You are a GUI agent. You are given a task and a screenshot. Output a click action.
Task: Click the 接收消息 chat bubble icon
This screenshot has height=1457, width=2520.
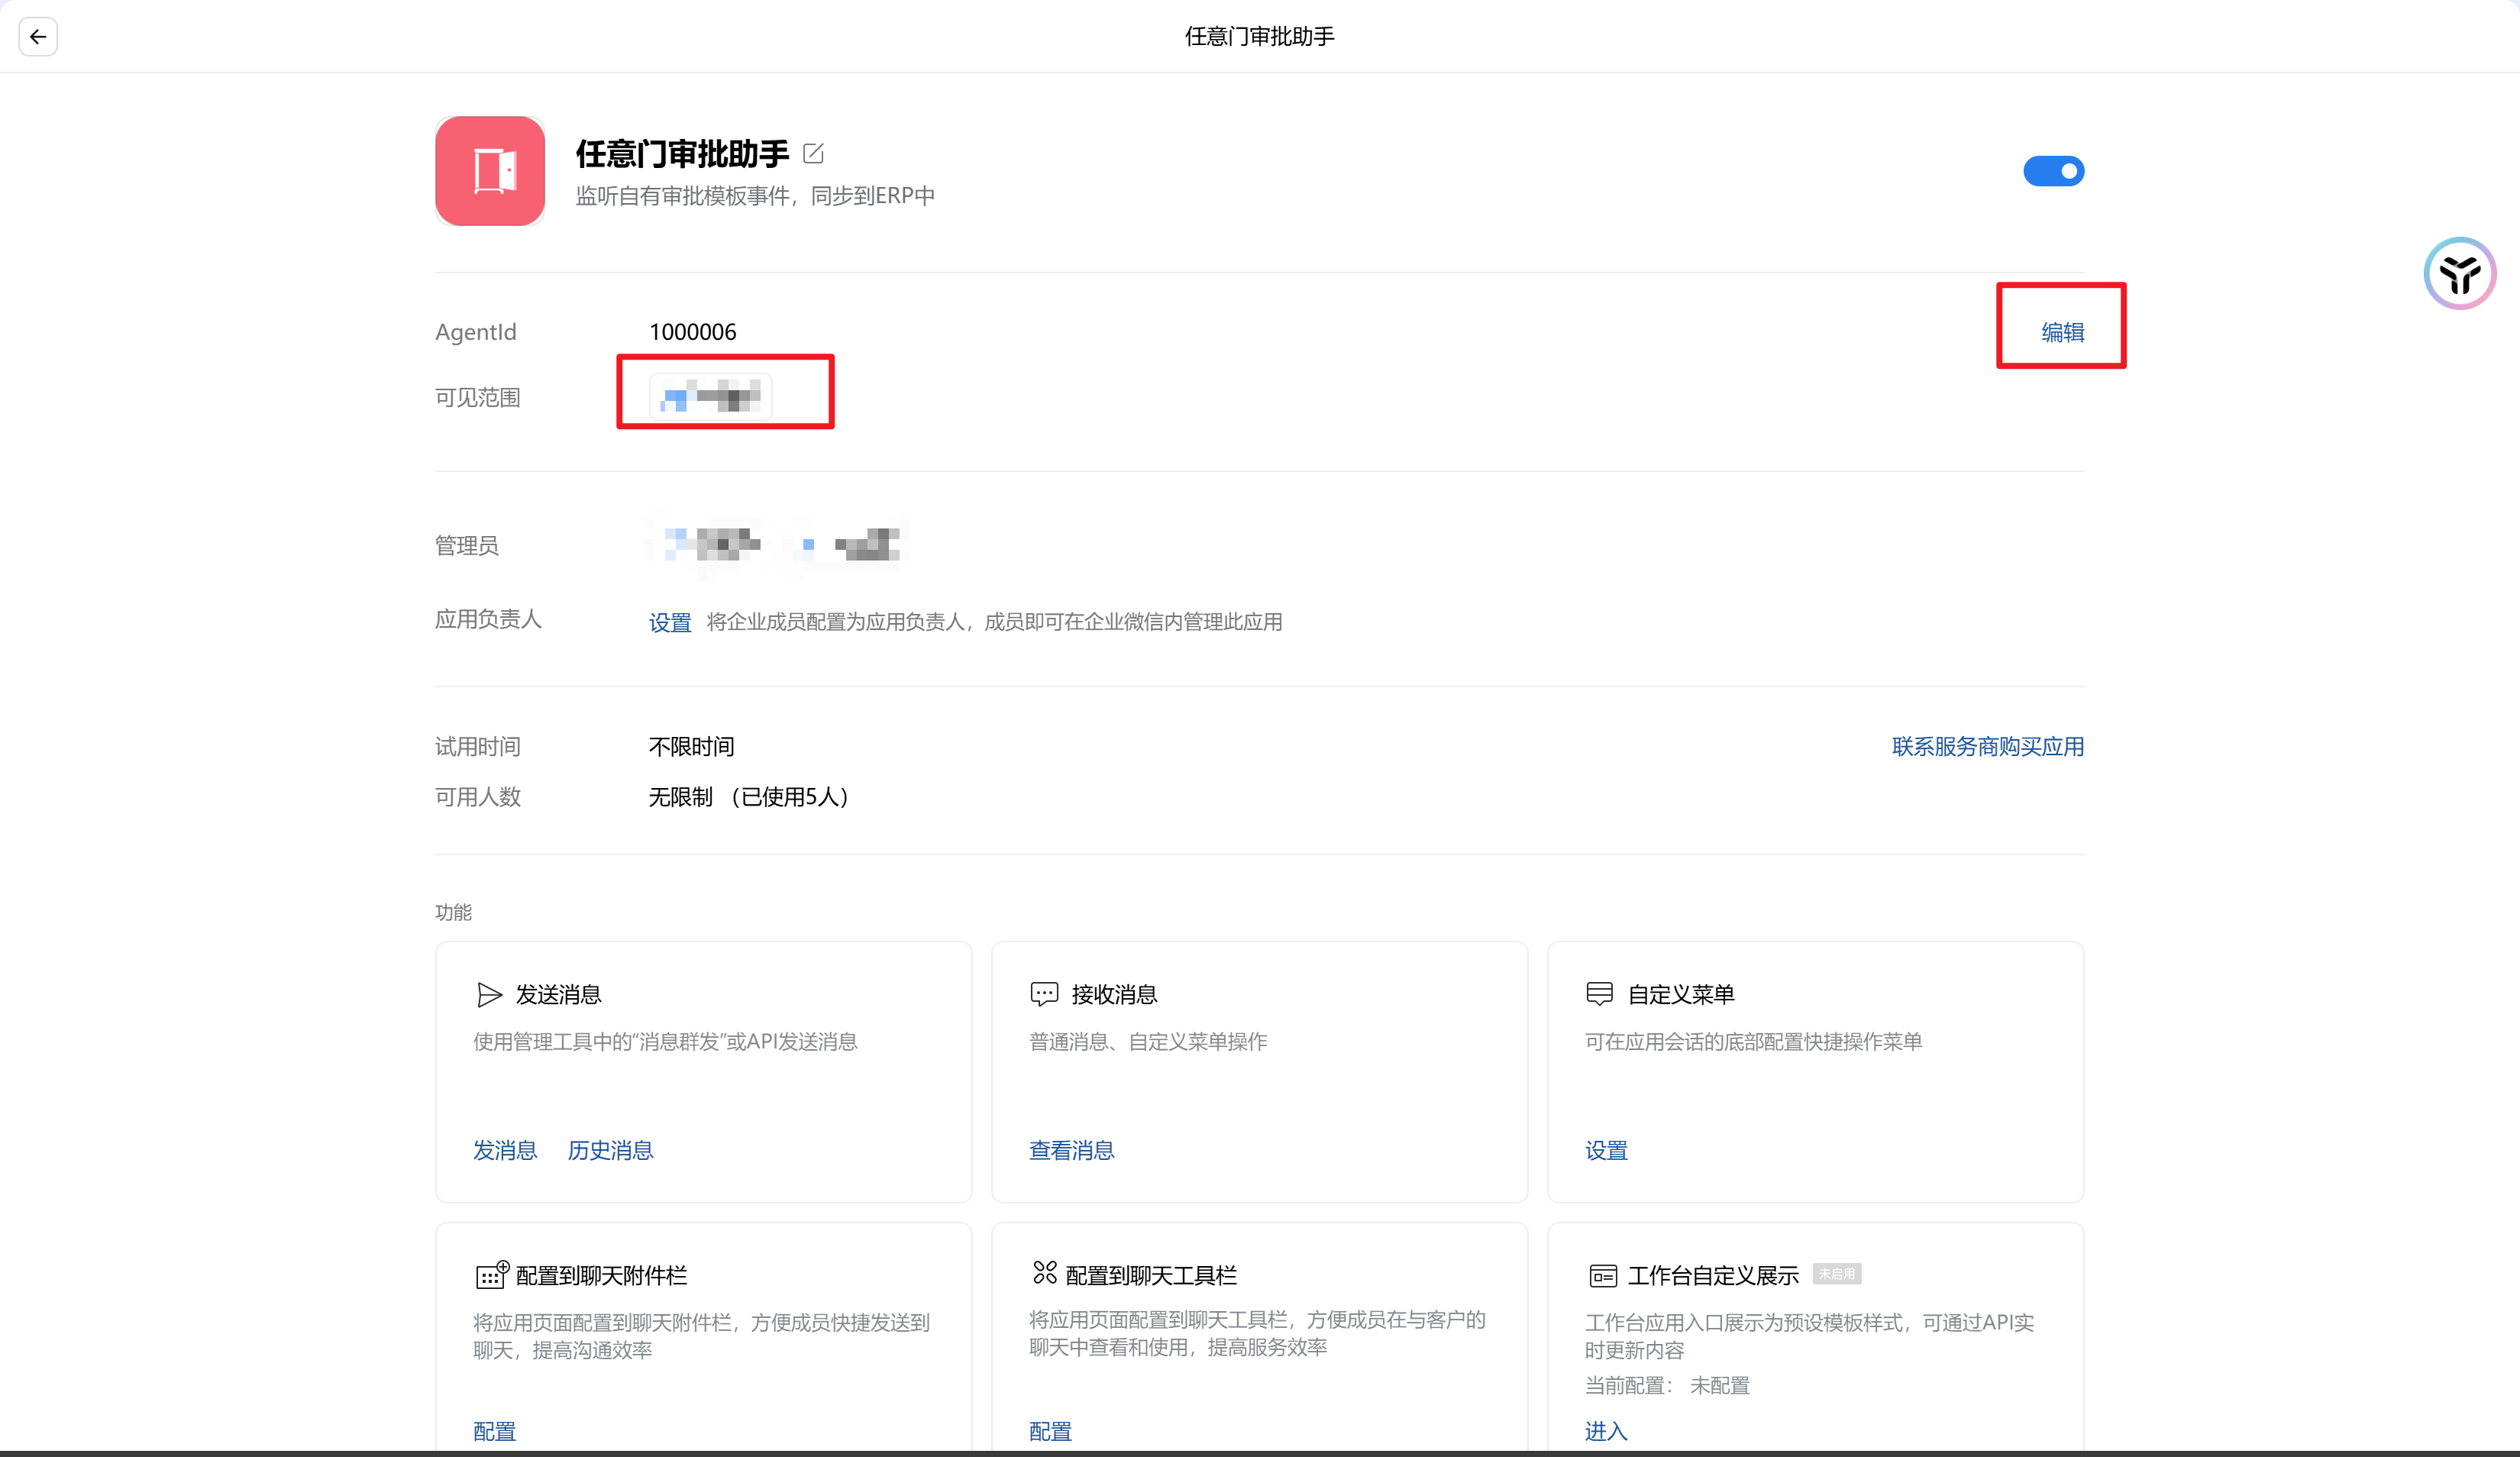1044,994
